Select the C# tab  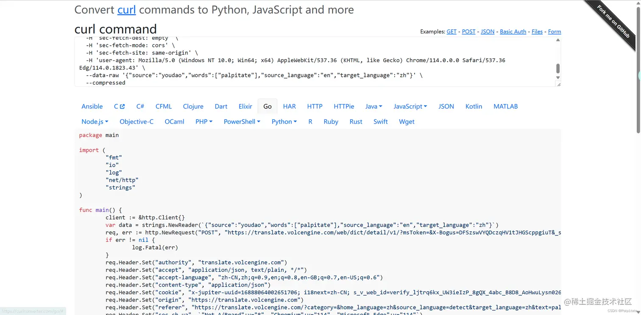[140, 107]
